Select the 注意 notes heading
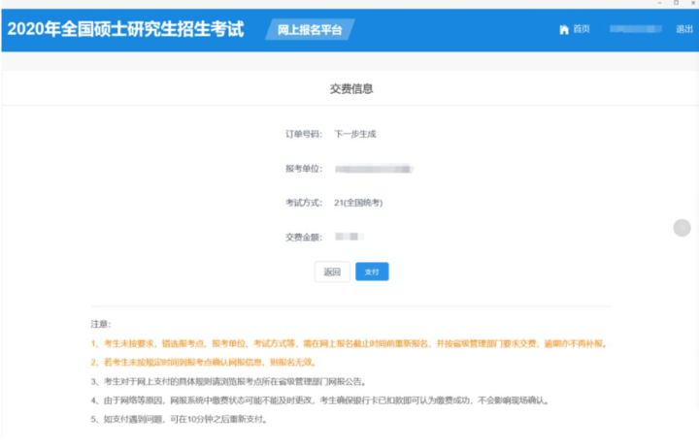 [101, 324]
